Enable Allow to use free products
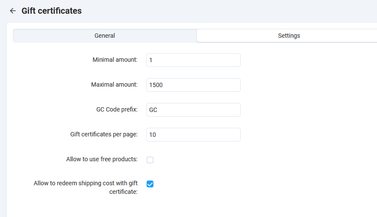This screenshot has height=217, width=377. tap(150, 160)
